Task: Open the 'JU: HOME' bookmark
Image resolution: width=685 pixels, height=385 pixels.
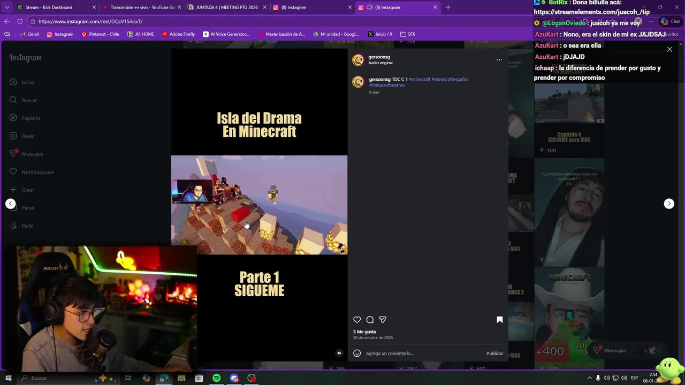Action: (x=141, y=34)
